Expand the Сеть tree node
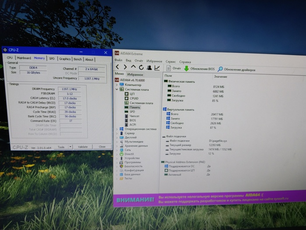306x230 pixels. pyautogui.click(x=117, y=150)
